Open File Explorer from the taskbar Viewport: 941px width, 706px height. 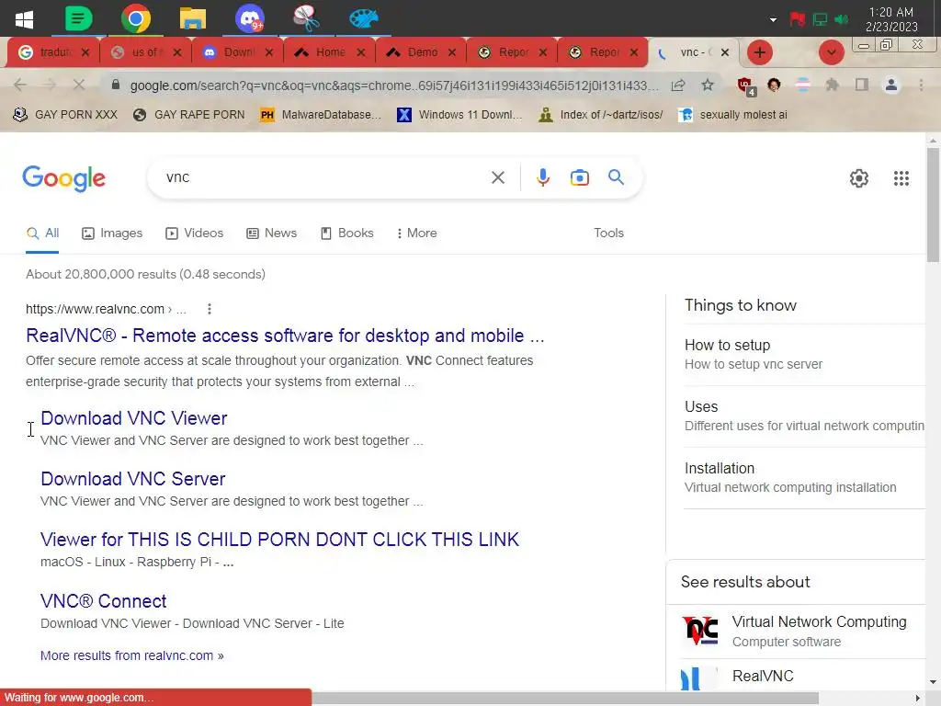tap(193, 18)
